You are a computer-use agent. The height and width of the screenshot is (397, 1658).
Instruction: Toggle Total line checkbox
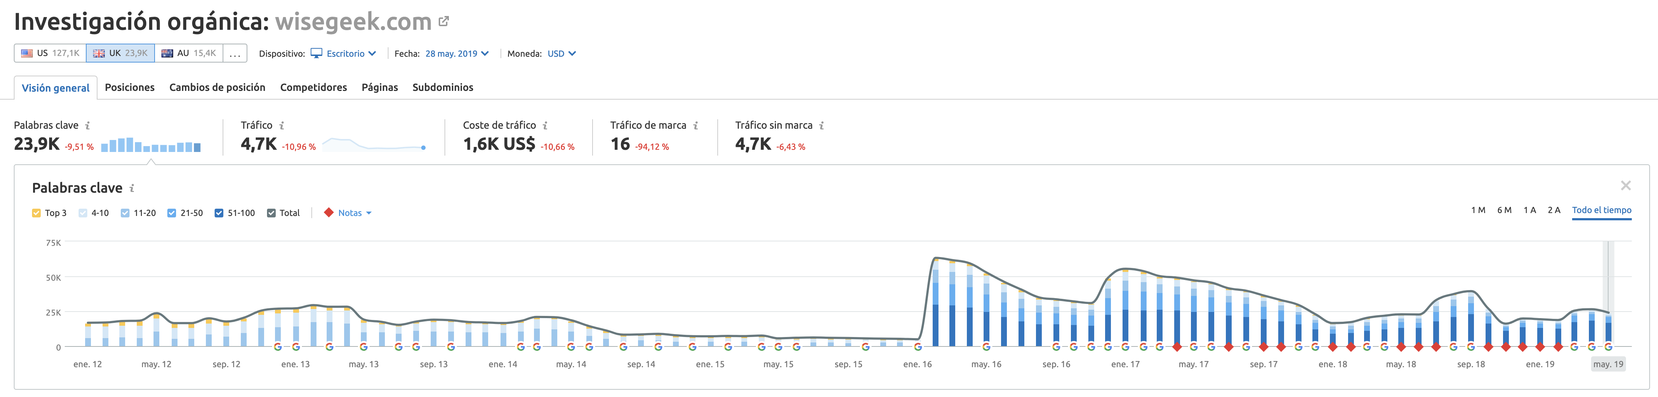(271, 213)
